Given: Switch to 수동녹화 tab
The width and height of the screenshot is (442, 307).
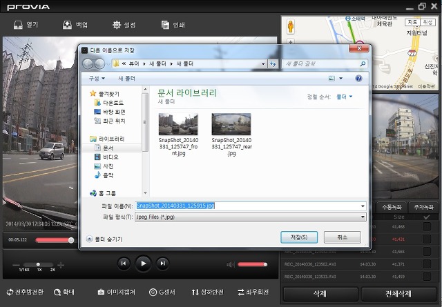Looking at the screenshot, I should point(392,207).
